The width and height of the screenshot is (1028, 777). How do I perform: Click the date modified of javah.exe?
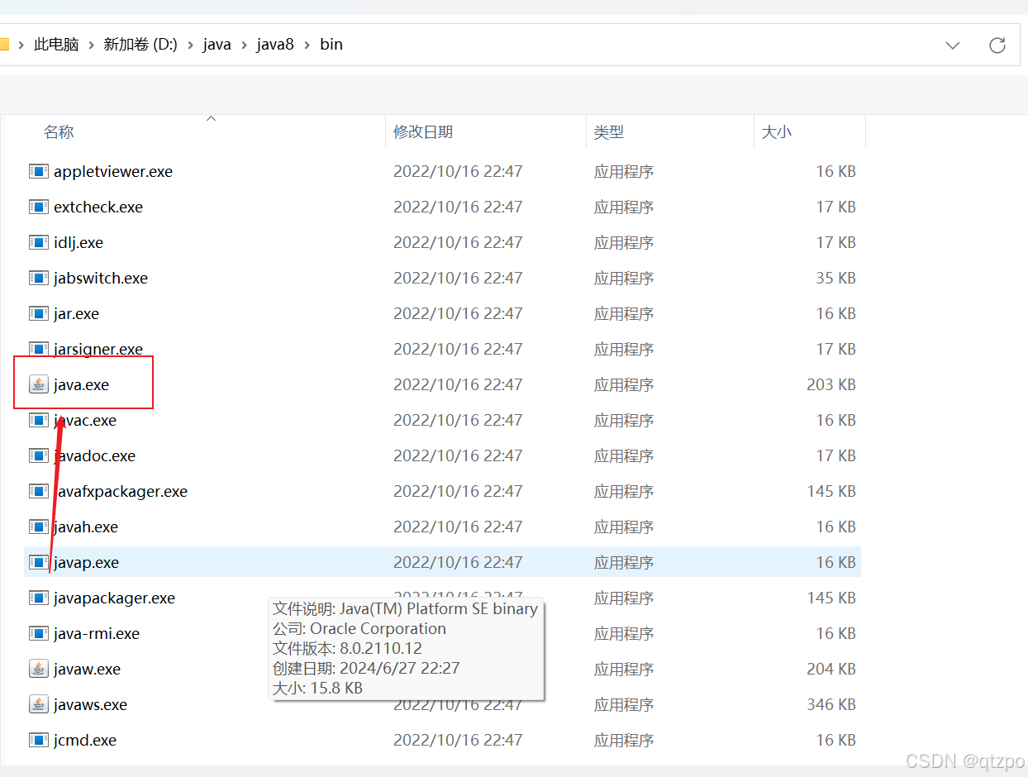458,527
